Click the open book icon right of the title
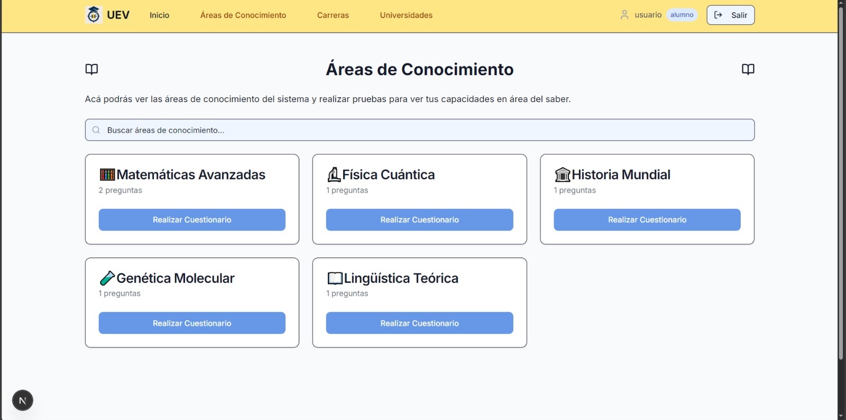846x420 pixels. (748, 69)
